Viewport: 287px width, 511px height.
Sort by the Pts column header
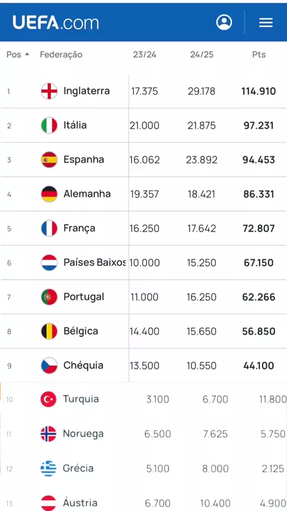click(x=259, y=54)
